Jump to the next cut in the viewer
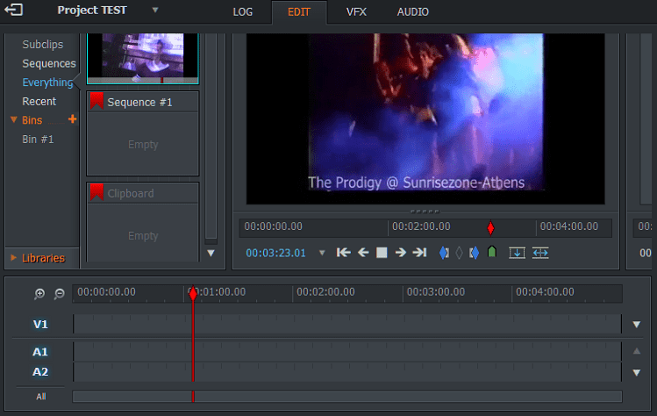This screenshot has height=416, width=657. (419, 253)
